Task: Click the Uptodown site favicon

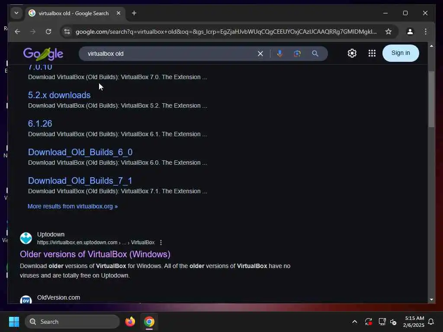Action: 26,238
